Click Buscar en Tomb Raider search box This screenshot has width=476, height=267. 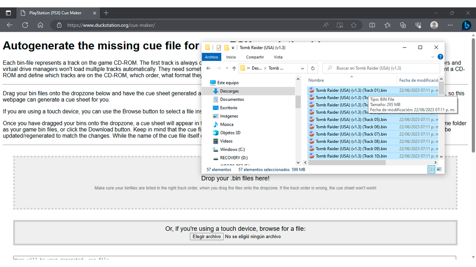click(381, 68)
